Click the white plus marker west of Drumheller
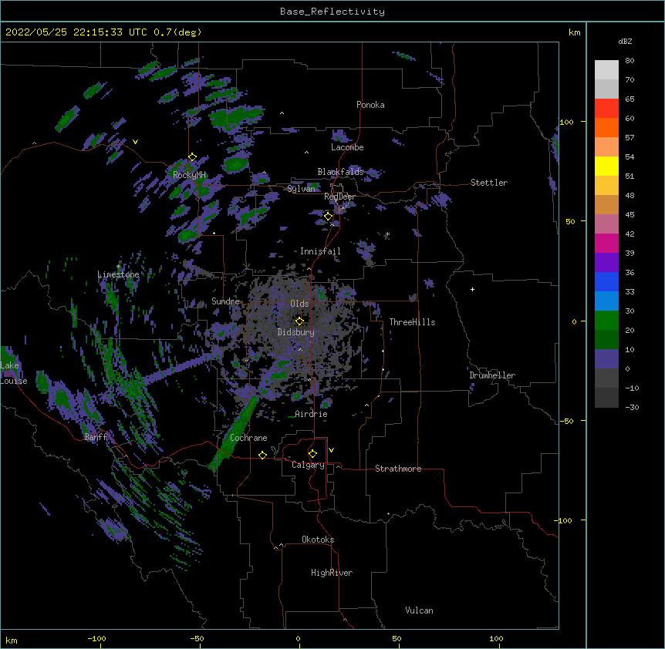This screenshot has width=665, height=649. pyautogui.click(x=472, y=289)
